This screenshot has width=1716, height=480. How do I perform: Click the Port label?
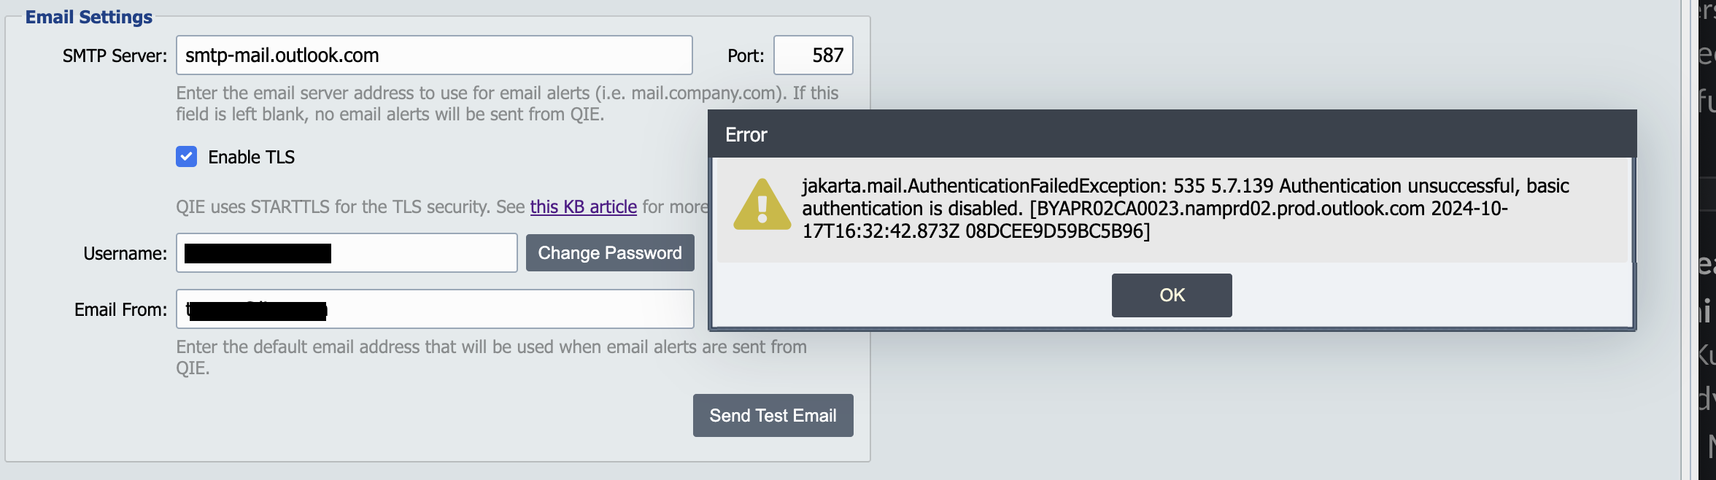coord(746,56)
